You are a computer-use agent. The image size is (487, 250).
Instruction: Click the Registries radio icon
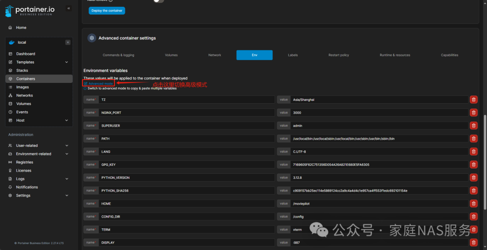point(10,162)
